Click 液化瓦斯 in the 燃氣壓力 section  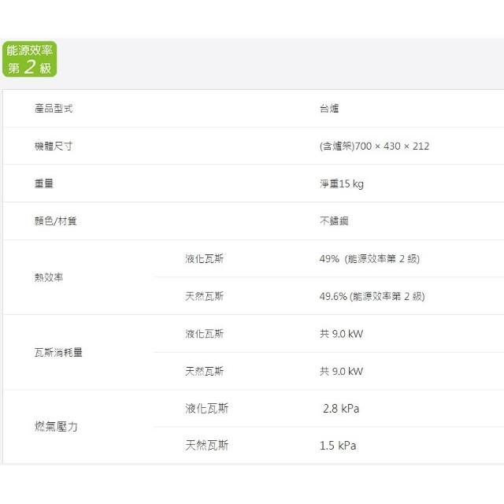207,409
